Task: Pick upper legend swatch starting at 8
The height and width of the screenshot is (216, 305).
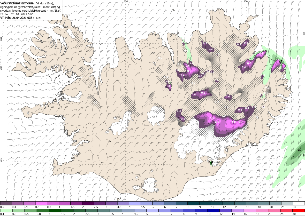Action: [x=193, y=203]
